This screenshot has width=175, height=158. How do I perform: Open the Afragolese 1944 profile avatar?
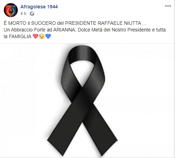coord(11,10)
